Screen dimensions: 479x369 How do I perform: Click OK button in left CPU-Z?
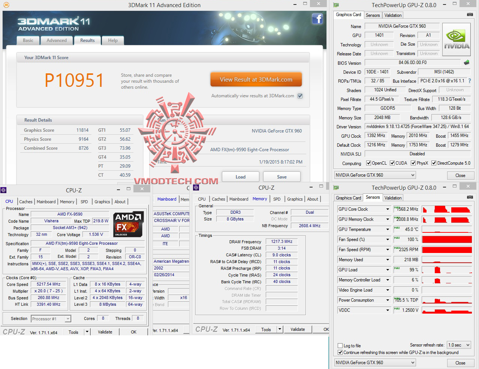coord(134,332)
